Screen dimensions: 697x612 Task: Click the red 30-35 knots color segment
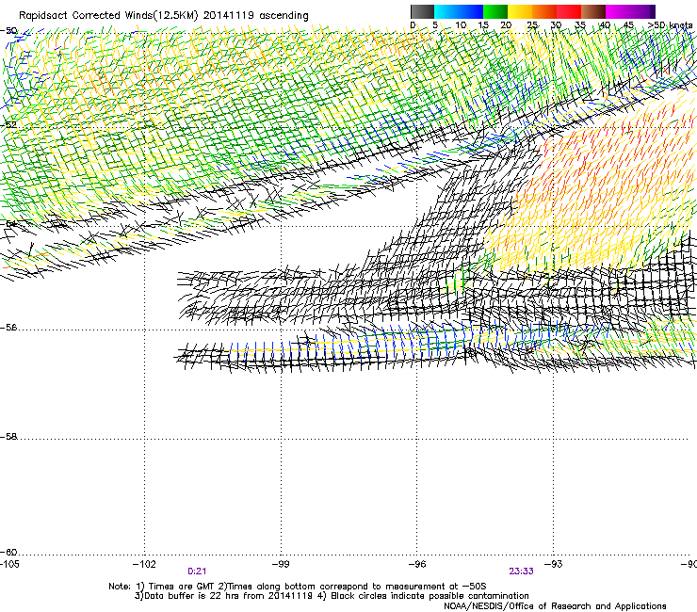coord(569,11)
